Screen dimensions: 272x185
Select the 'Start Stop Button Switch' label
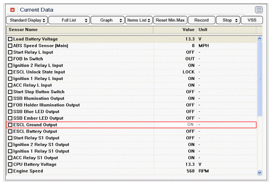(39, 92)
